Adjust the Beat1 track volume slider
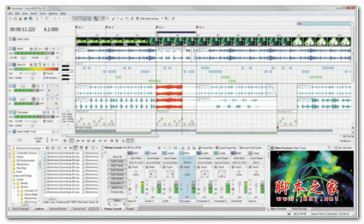 pos(23,58)
